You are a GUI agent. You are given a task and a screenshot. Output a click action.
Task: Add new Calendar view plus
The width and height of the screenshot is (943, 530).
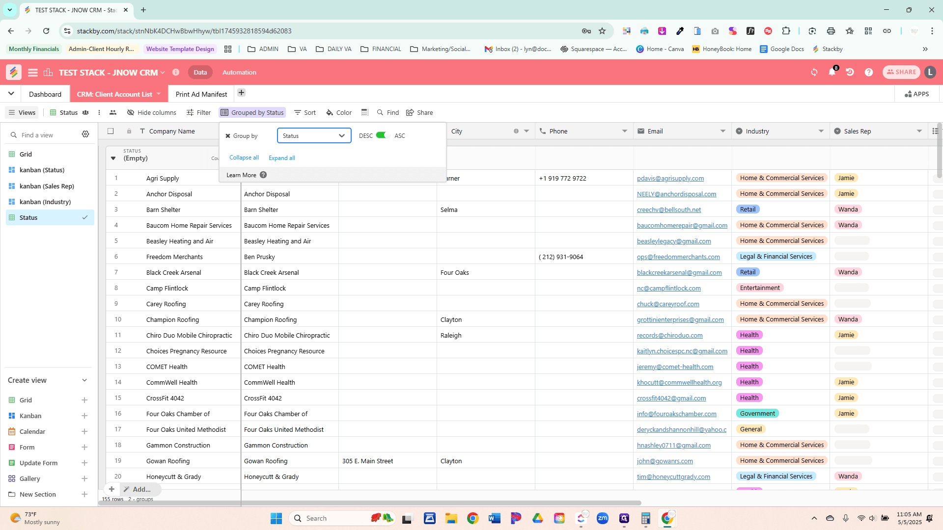pyautogui.click(x=84, y=431)
